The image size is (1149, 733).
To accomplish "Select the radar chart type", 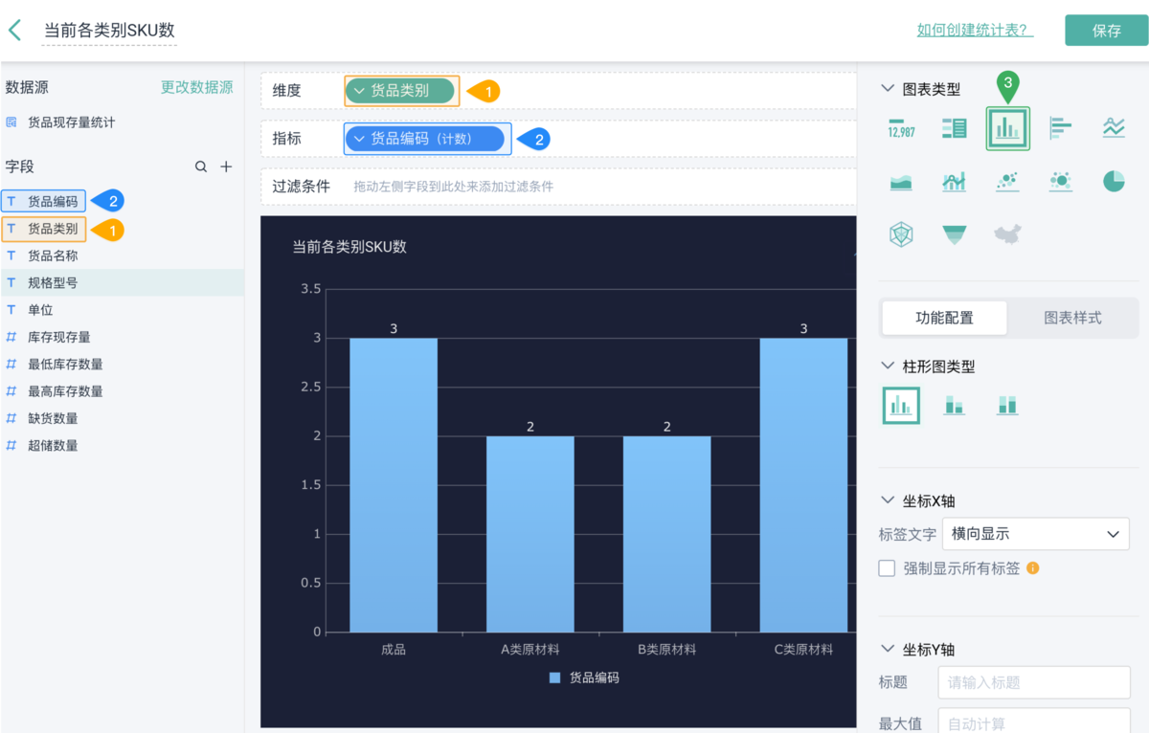I will 901,233.
